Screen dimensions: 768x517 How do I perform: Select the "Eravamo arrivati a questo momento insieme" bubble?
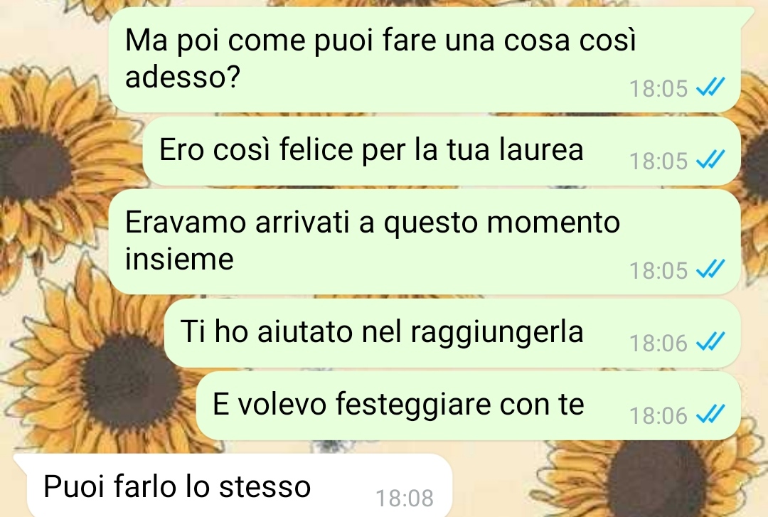pyautogui.click(x=424, y=242)
